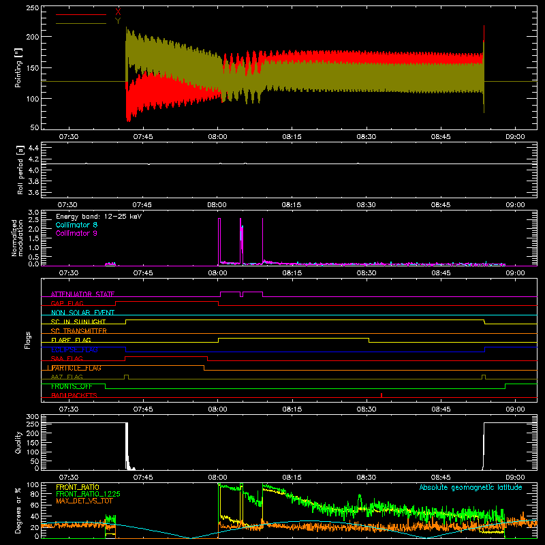Click the Normalized modulation axis title
The image size is (545, 545).
click(17, 238)
